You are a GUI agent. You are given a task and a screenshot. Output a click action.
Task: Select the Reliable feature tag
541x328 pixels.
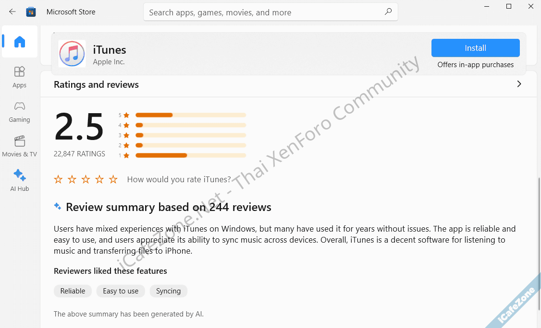(73, 291)
